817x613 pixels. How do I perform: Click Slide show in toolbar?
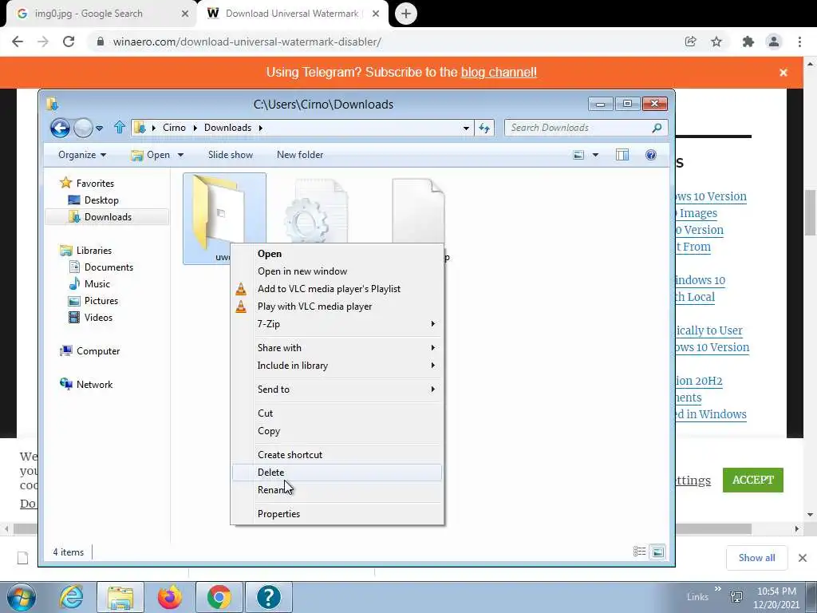point(231,155)
